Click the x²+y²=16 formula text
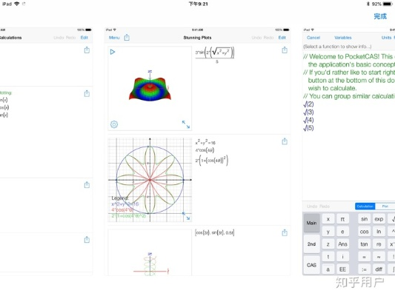This screenshot has height=296, width=395. pyautogui.click(x=205, y=142)
